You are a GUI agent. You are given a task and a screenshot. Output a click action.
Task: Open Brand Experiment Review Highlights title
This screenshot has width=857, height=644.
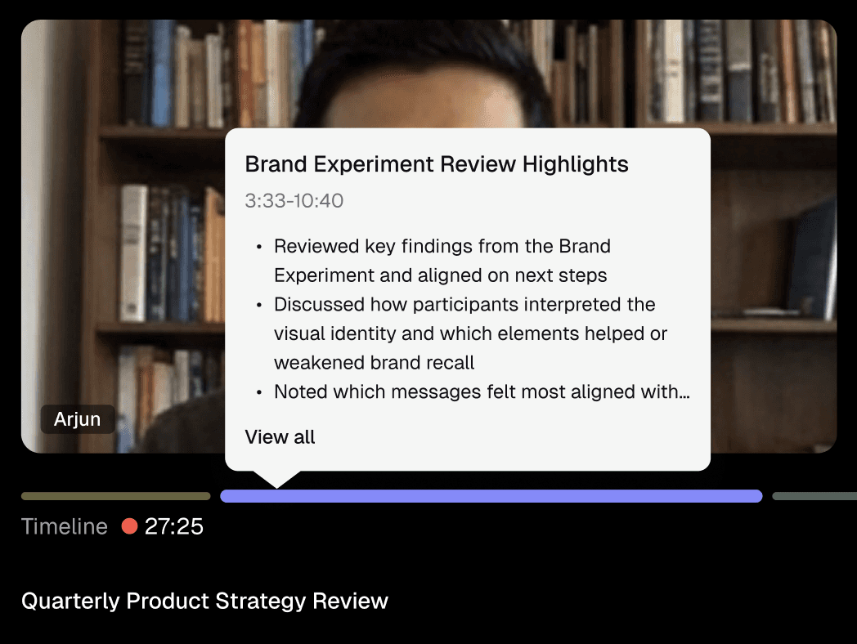pos(436,164)
